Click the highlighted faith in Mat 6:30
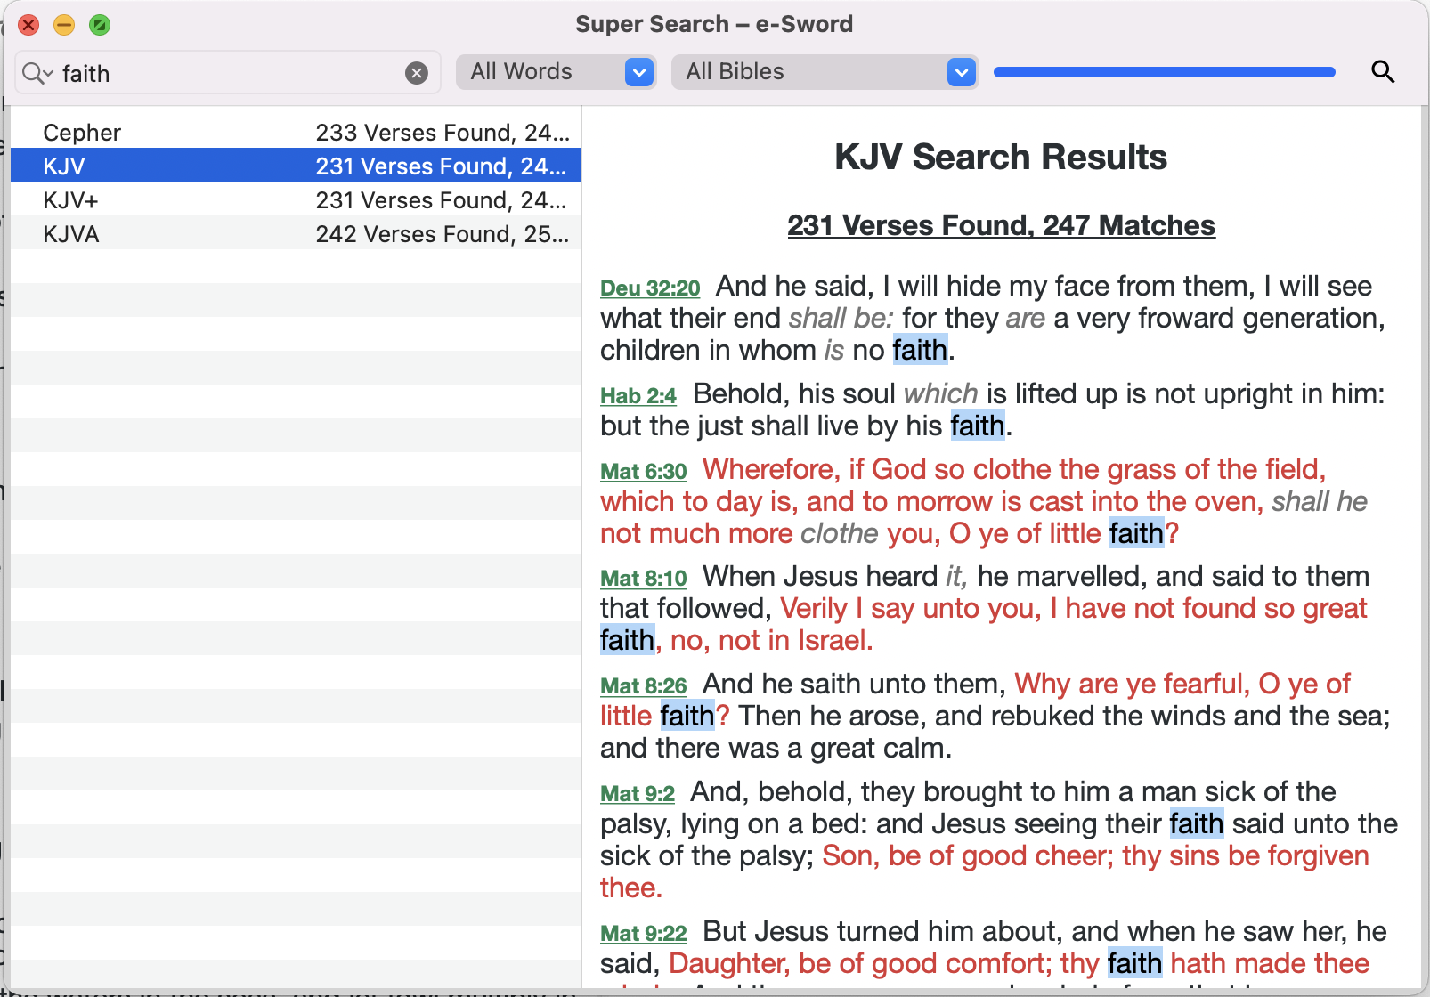The image size is (1430, 997). 1136,533
